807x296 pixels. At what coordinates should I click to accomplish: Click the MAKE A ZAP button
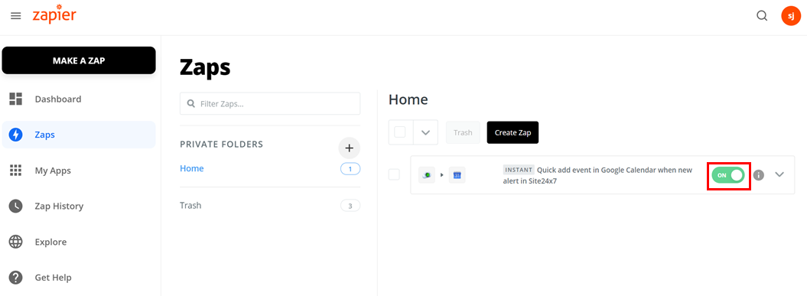point(79,60)
